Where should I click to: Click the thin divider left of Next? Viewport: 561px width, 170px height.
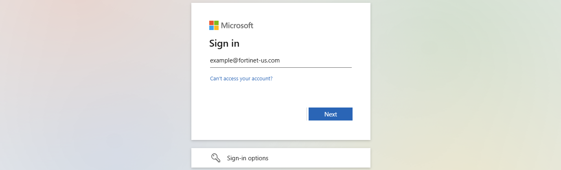point(307,114)
